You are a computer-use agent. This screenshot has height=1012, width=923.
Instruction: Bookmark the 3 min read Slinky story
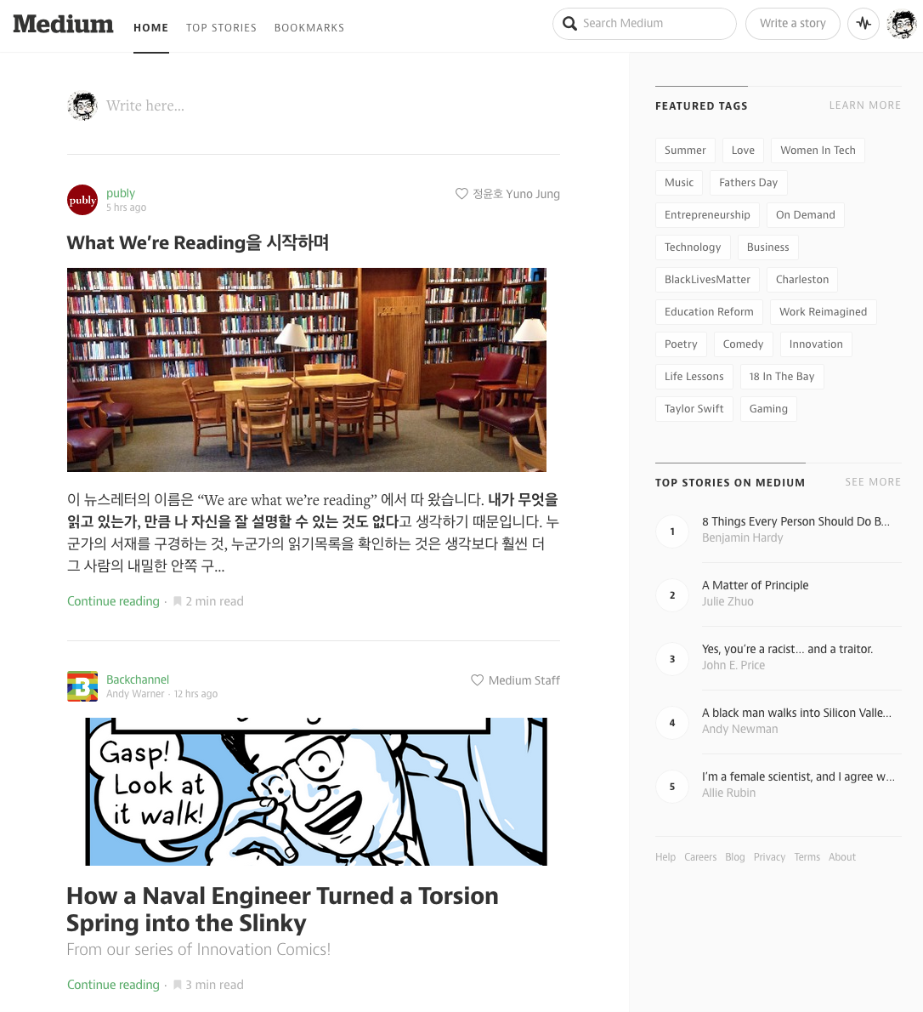178,985
